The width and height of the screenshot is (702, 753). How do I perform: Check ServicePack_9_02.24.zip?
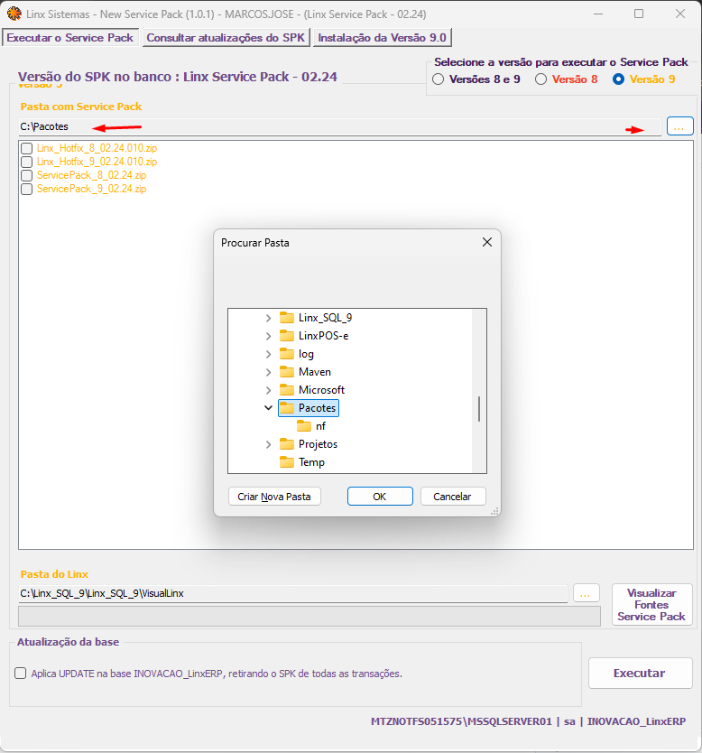27,189
